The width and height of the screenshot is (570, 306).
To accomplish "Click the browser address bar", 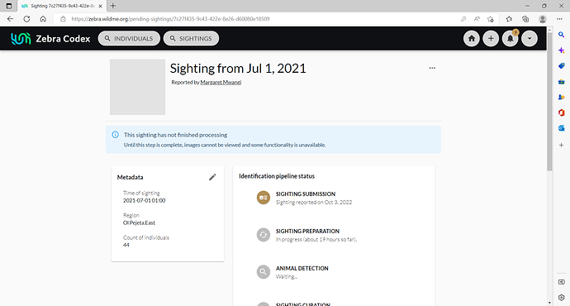I will pyautogui.click(x=254, y=19).
